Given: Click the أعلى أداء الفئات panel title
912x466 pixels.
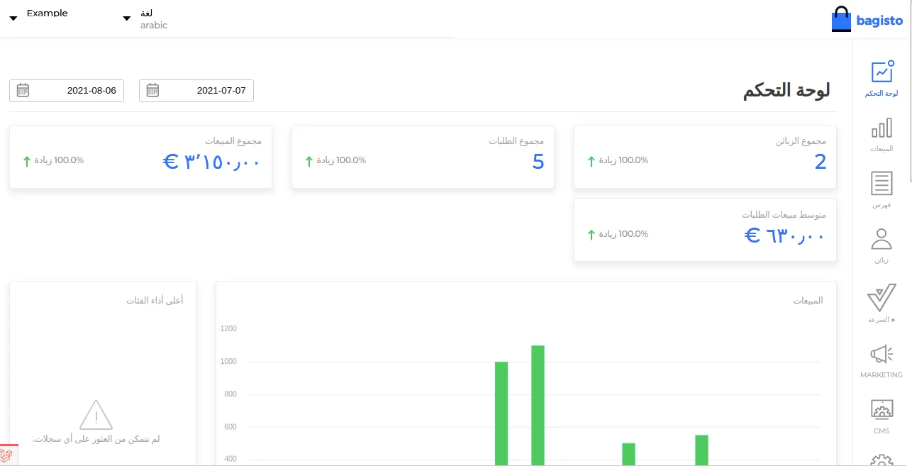Looking at the screenshot, I should point(155,301).
